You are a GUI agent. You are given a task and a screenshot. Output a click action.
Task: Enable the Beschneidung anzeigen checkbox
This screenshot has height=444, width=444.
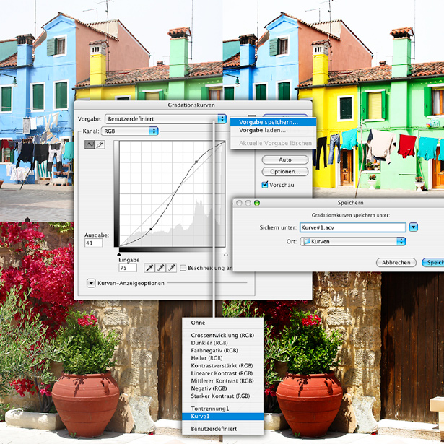[x=183, y=268]
